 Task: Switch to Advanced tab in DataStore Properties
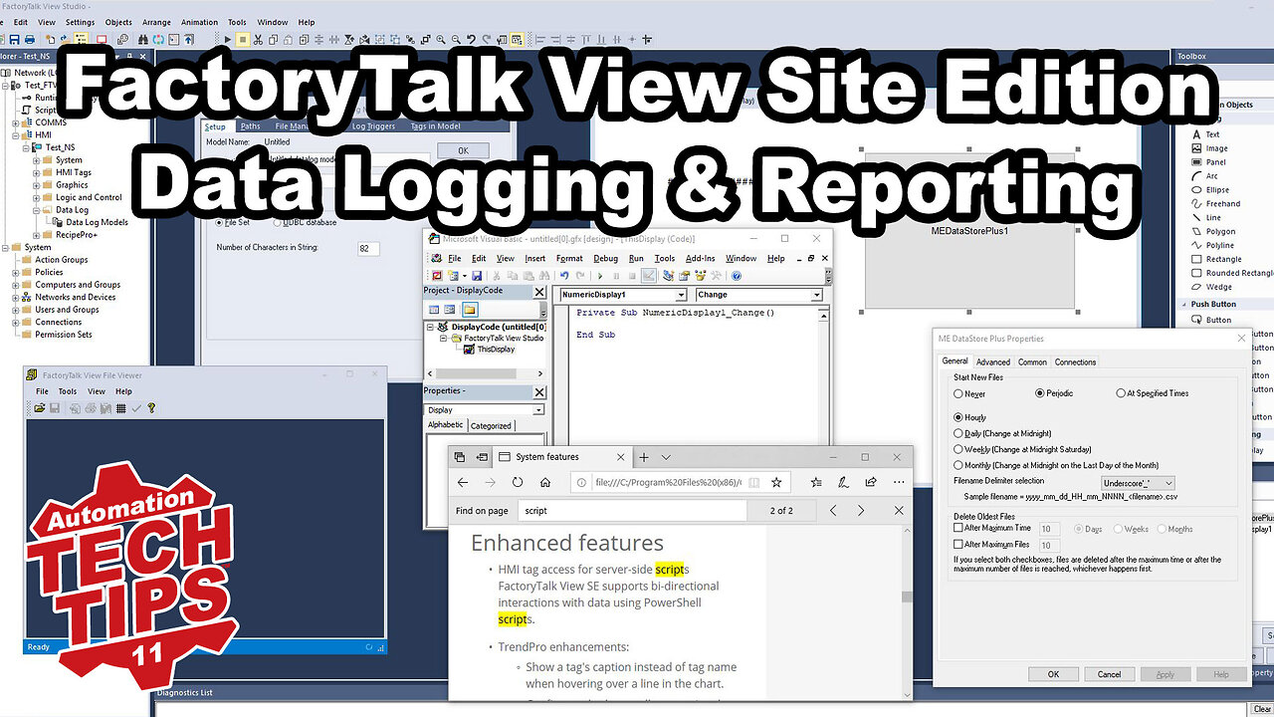[x=992, y=362]
